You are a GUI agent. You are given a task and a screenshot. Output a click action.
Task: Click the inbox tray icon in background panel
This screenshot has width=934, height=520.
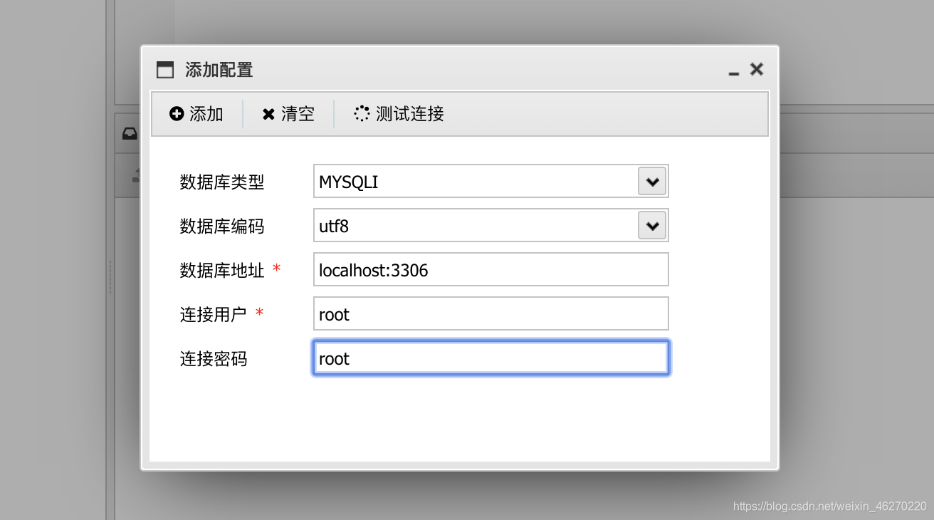pyautogui.click(x=130, y=134)
